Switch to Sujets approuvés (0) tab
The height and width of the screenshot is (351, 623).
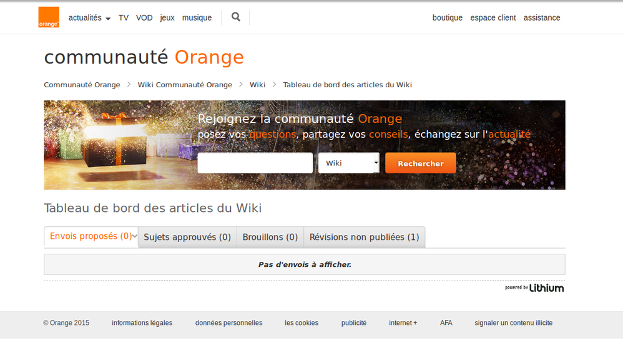click(x=187, y=237)
